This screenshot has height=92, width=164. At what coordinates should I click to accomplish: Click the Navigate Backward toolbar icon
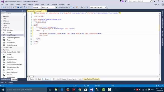coord(4,7)
